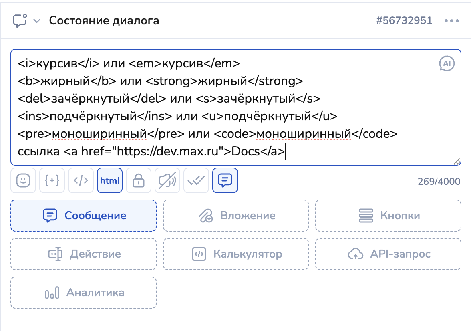Add a Кнопки buttons block
The width and height of the screenshot is (471, 331).
coord(388,216)
